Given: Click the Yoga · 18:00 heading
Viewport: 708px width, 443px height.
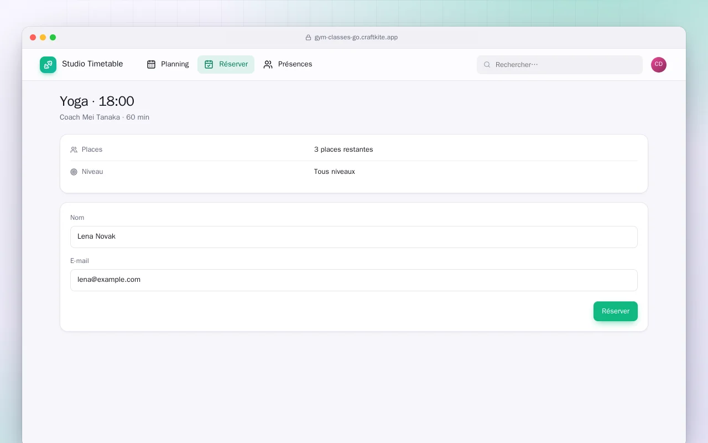Looking at the screenshot, I should tap(97, 101).
